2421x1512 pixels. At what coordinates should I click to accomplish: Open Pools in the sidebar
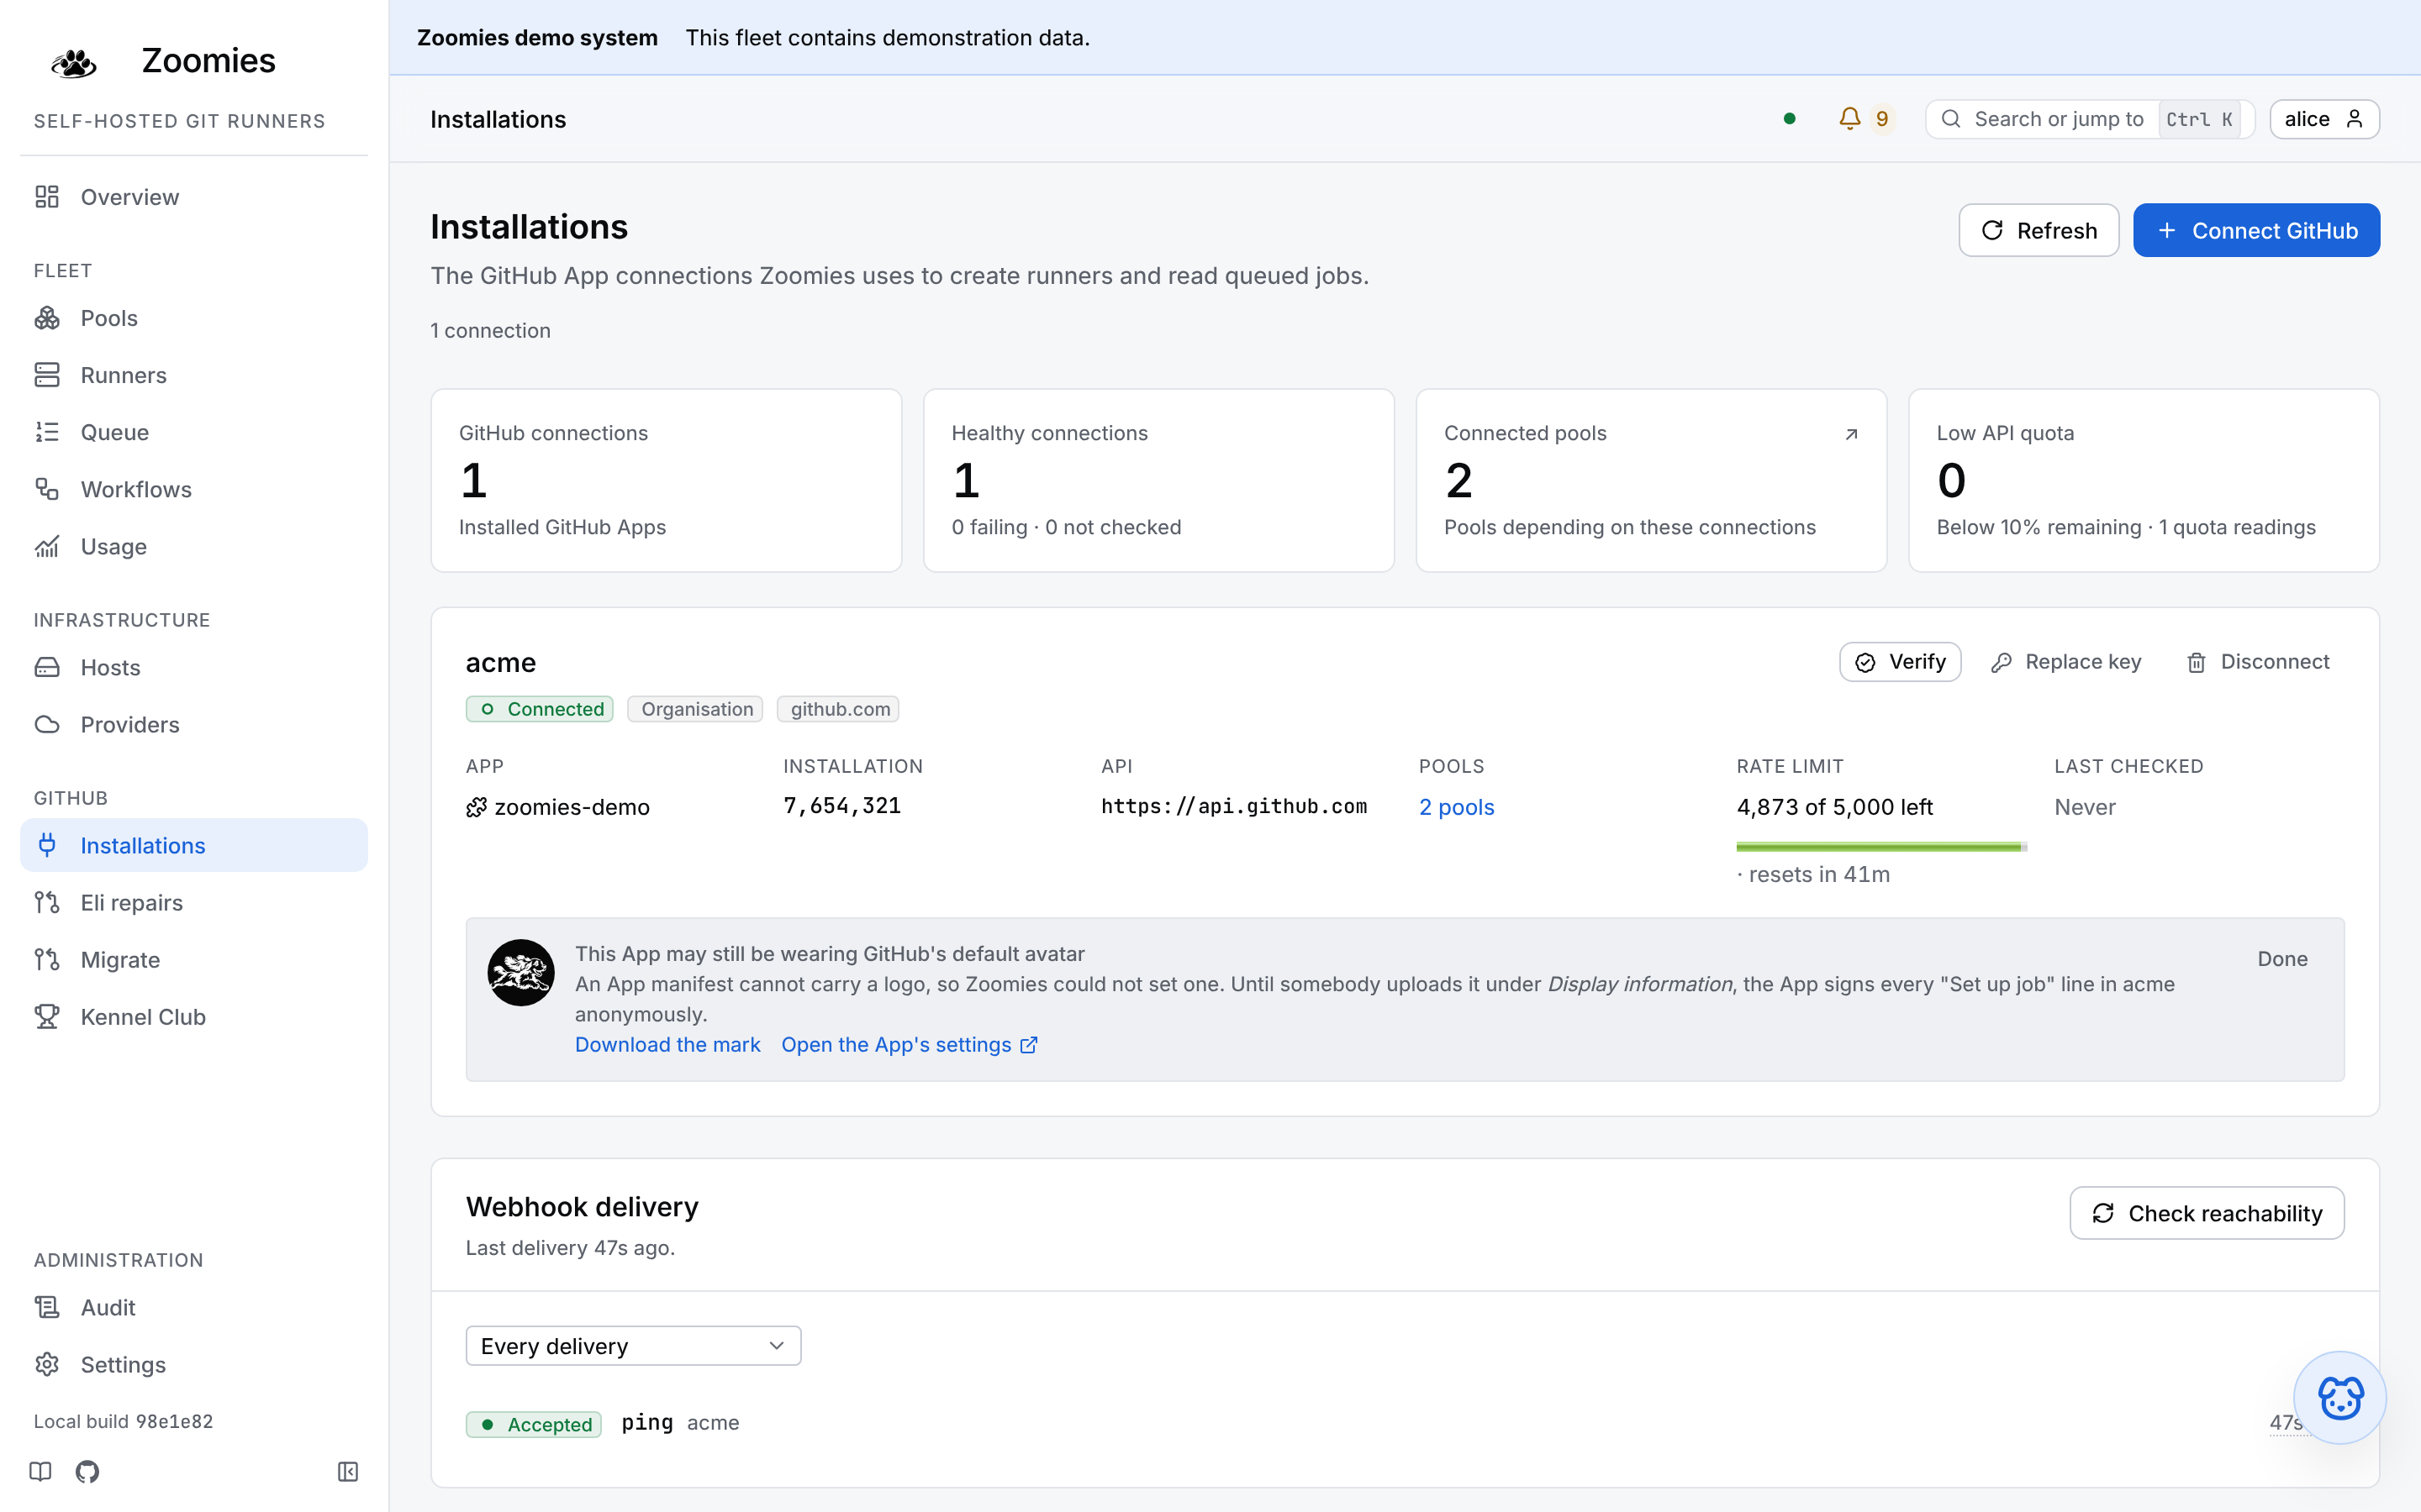click(x=194, y=318)
